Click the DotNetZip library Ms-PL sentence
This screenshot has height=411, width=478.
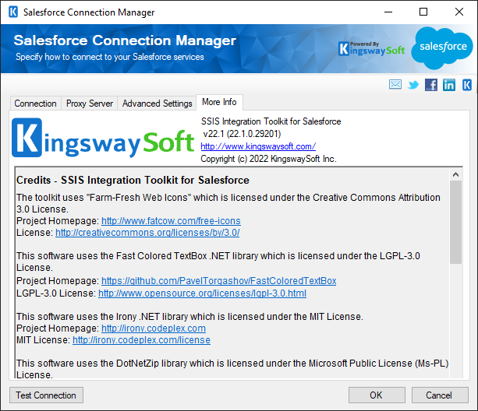tap(232, 369)
